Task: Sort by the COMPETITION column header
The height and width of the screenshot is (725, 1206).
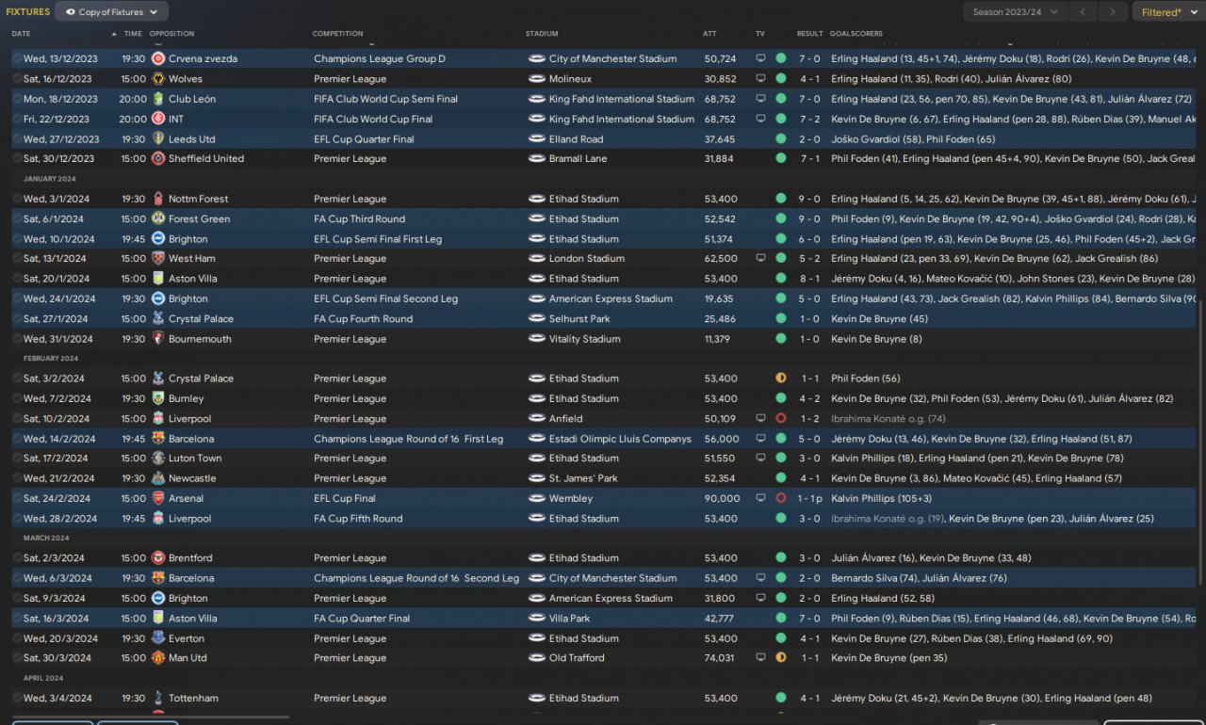Action: 337,34
